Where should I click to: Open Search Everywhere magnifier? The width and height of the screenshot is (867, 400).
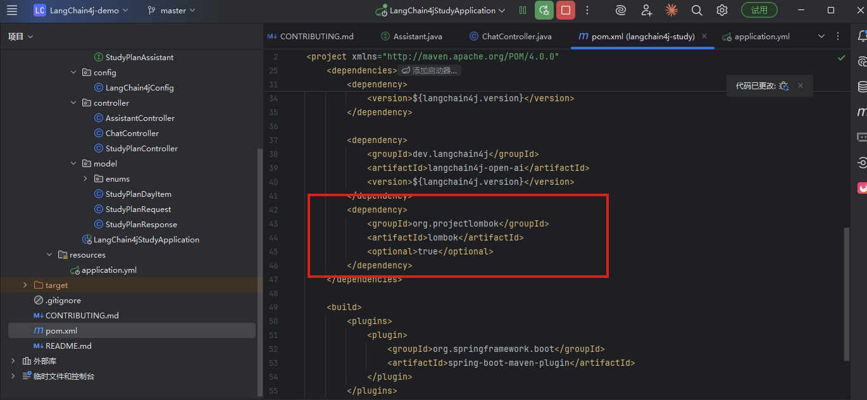click(x=697, y=10)
